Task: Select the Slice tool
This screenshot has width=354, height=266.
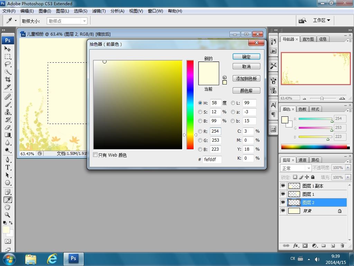Action: click(8, 87)
